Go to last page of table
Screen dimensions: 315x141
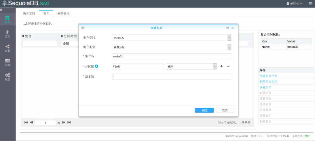[x=69, y=122]
